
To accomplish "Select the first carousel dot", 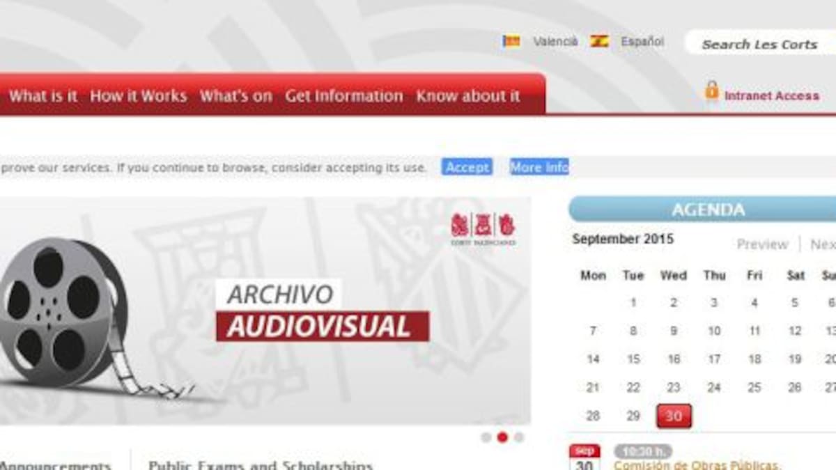I will (486, 437).
